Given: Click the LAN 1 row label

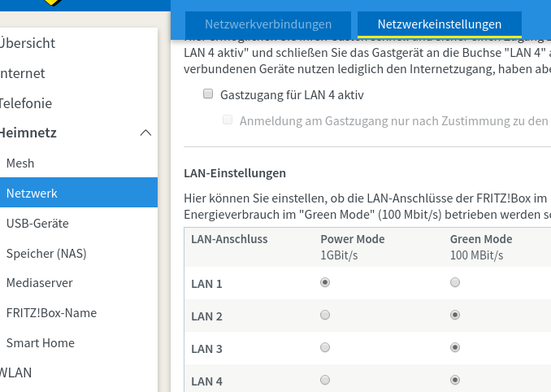Looking at the screenshot, I should (x=206, y=284).
